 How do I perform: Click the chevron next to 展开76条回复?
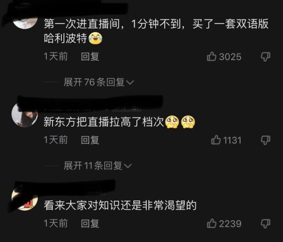pyautogui.click(x=130, y=83)
